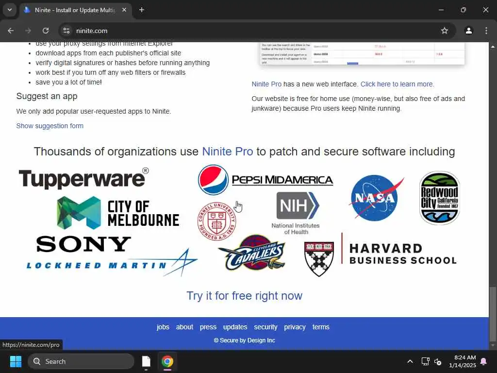
Task: Click the browser forward arrow
Action: (28, 31)
